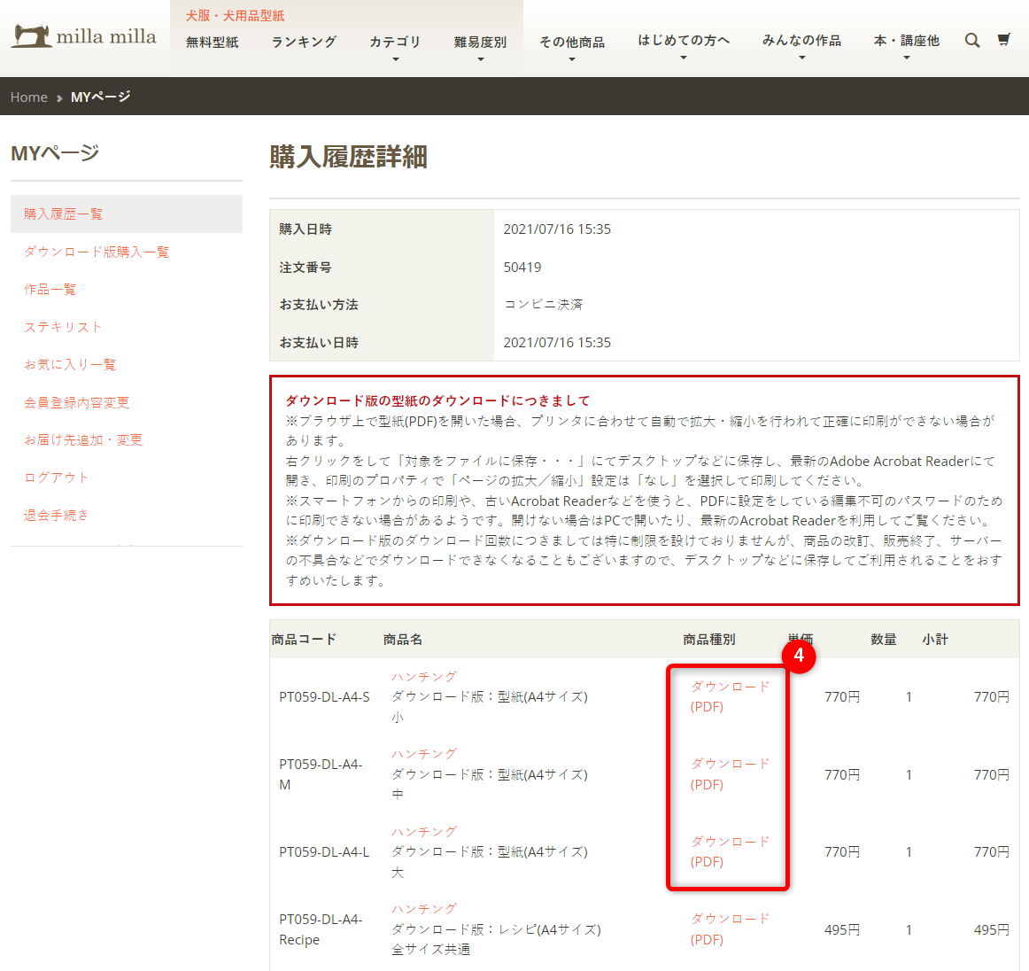Select ランキング in the top navigation
Viewport: 1029px width, 971px height.
click(x=304, y=43)
